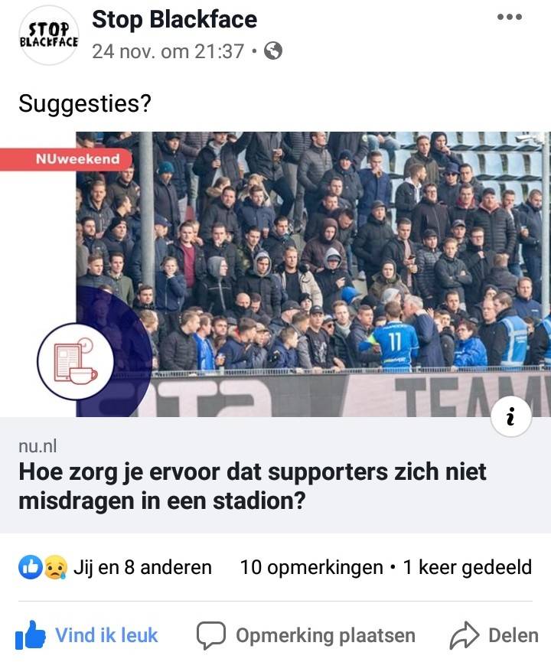Click the share arrow icon
The height and width of the screenshot is (662, 551).
tap(464, 634)
